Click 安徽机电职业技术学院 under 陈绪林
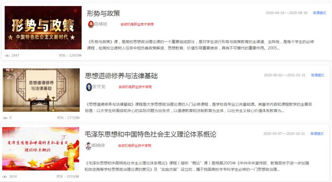The height and width of the screenshot is (182, 332). [137, 24]
